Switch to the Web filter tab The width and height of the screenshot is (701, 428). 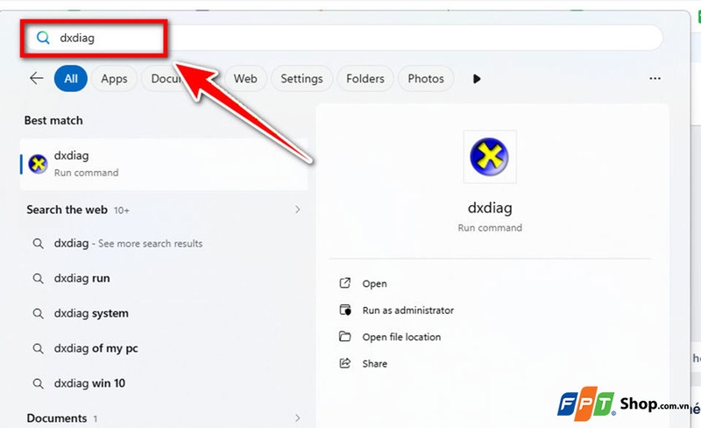(x=245, y=78)
